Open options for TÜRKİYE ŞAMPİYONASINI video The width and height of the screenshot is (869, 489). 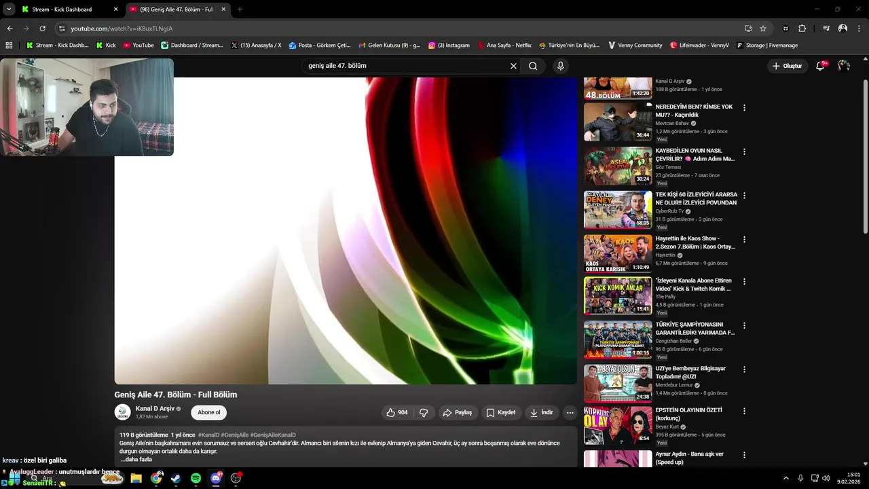744,325
